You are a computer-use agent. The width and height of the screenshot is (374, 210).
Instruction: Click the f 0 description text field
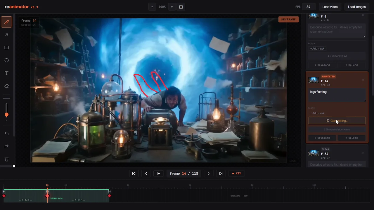337,31
